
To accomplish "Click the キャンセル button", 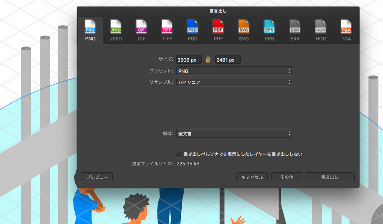I will pyautogui.click(x=252, y=177).
